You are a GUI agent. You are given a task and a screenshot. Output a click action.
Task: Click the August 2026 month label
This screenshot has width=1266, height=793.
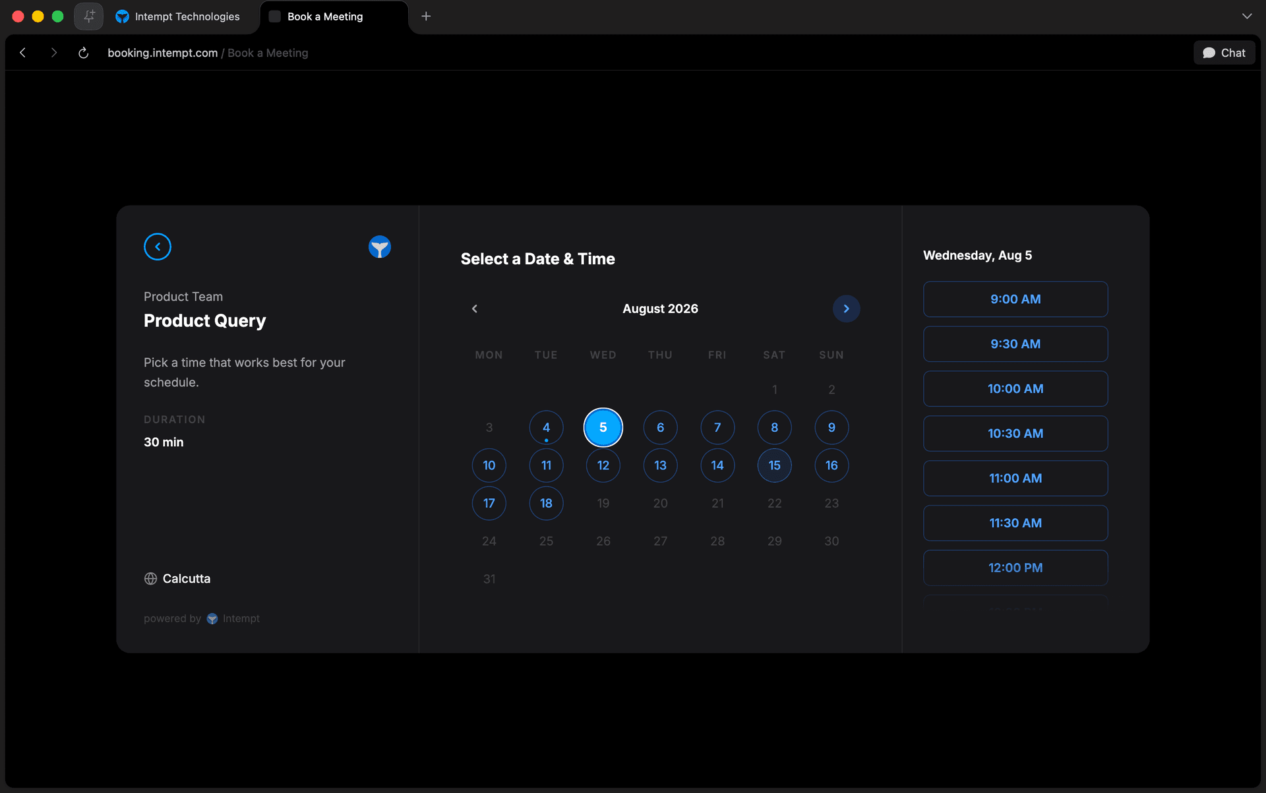click(x=660, y=308)
